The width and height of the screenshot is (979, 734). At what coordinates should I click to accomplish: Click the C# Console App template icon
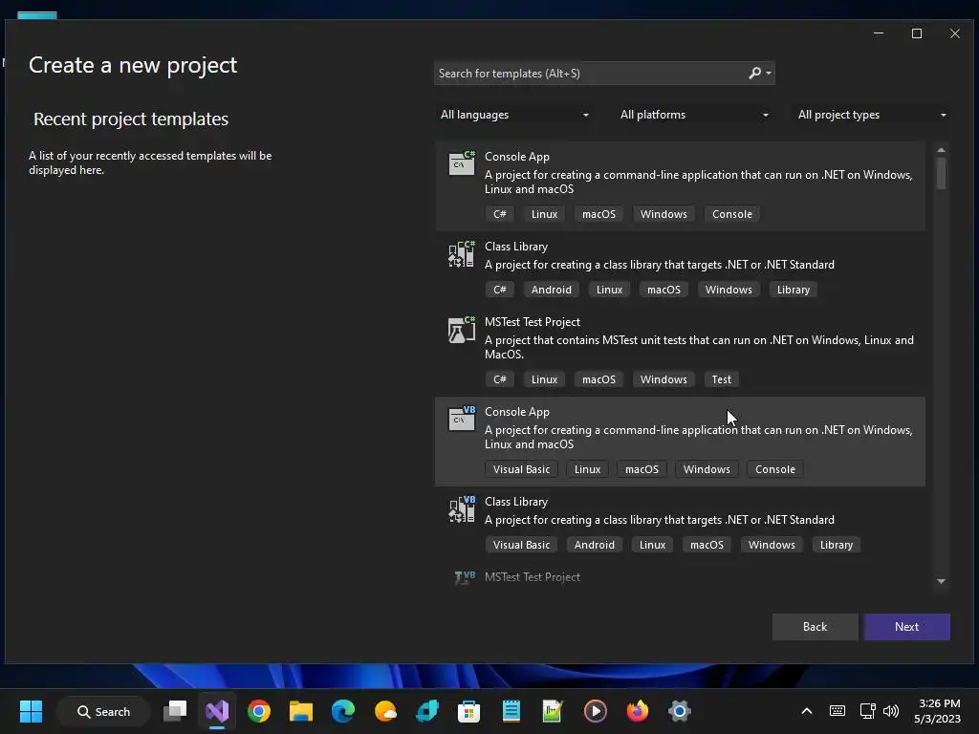point(462,162)
